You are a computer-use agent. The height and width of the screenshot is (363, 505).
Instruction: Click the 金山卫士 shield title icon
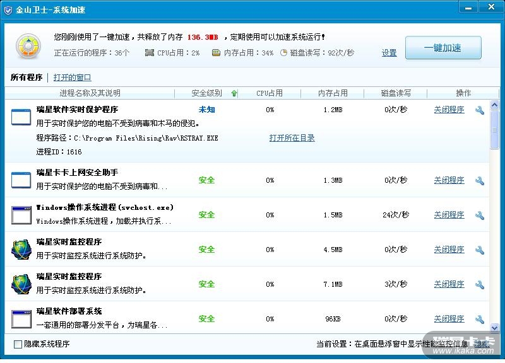[x=8, y=10]
